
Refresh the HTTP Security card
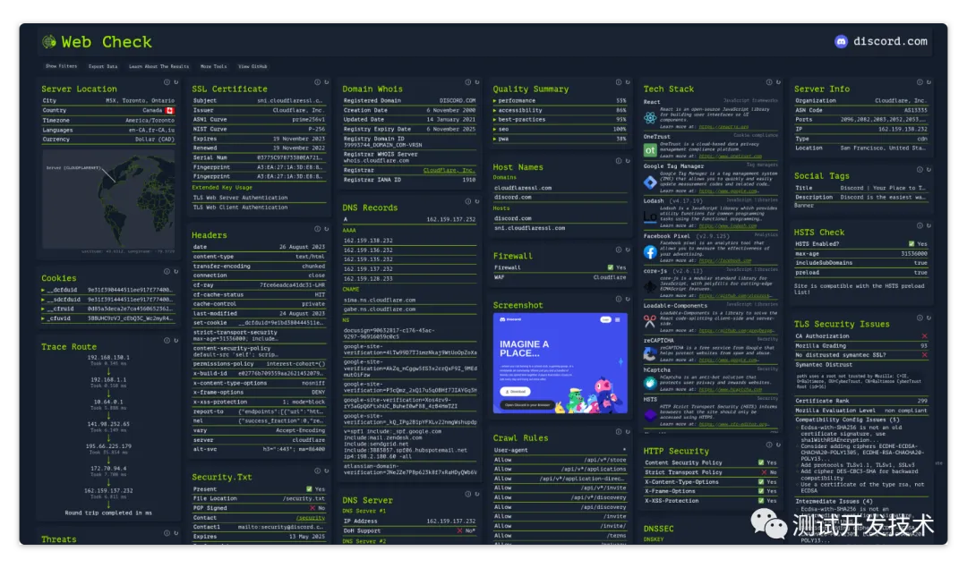click(778, 445)
